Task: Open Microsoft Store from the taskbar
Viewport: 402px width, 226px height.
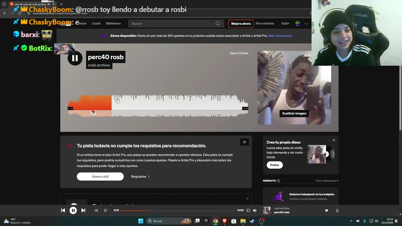Action: tap(234, 221)
